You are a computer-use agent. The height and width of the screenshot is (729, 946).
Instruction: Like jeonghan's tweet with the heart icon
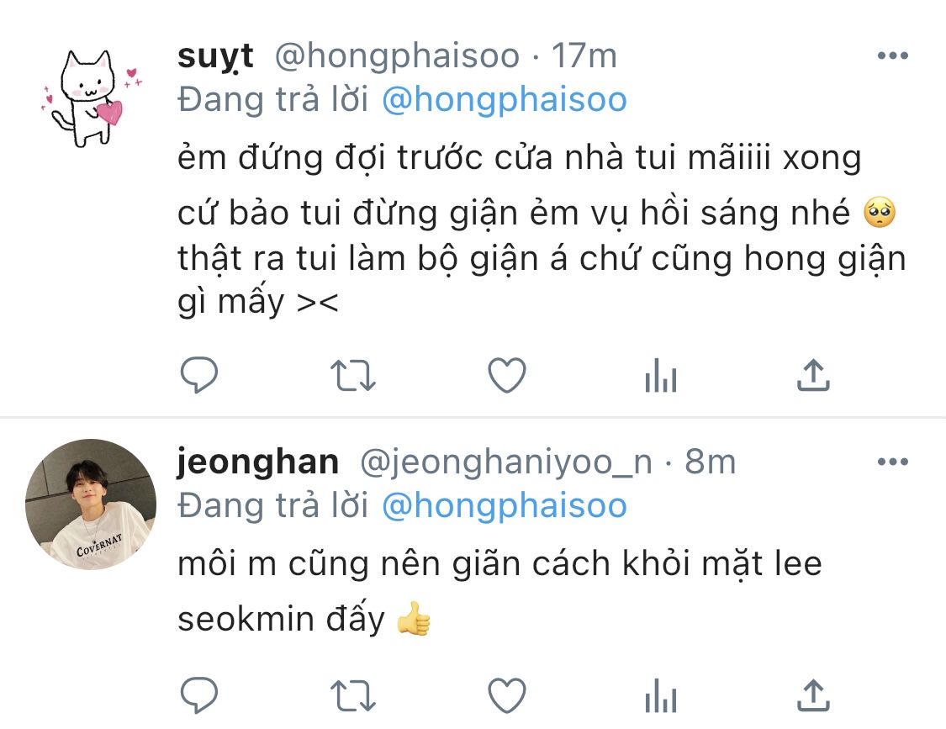(x=507, y=695)
